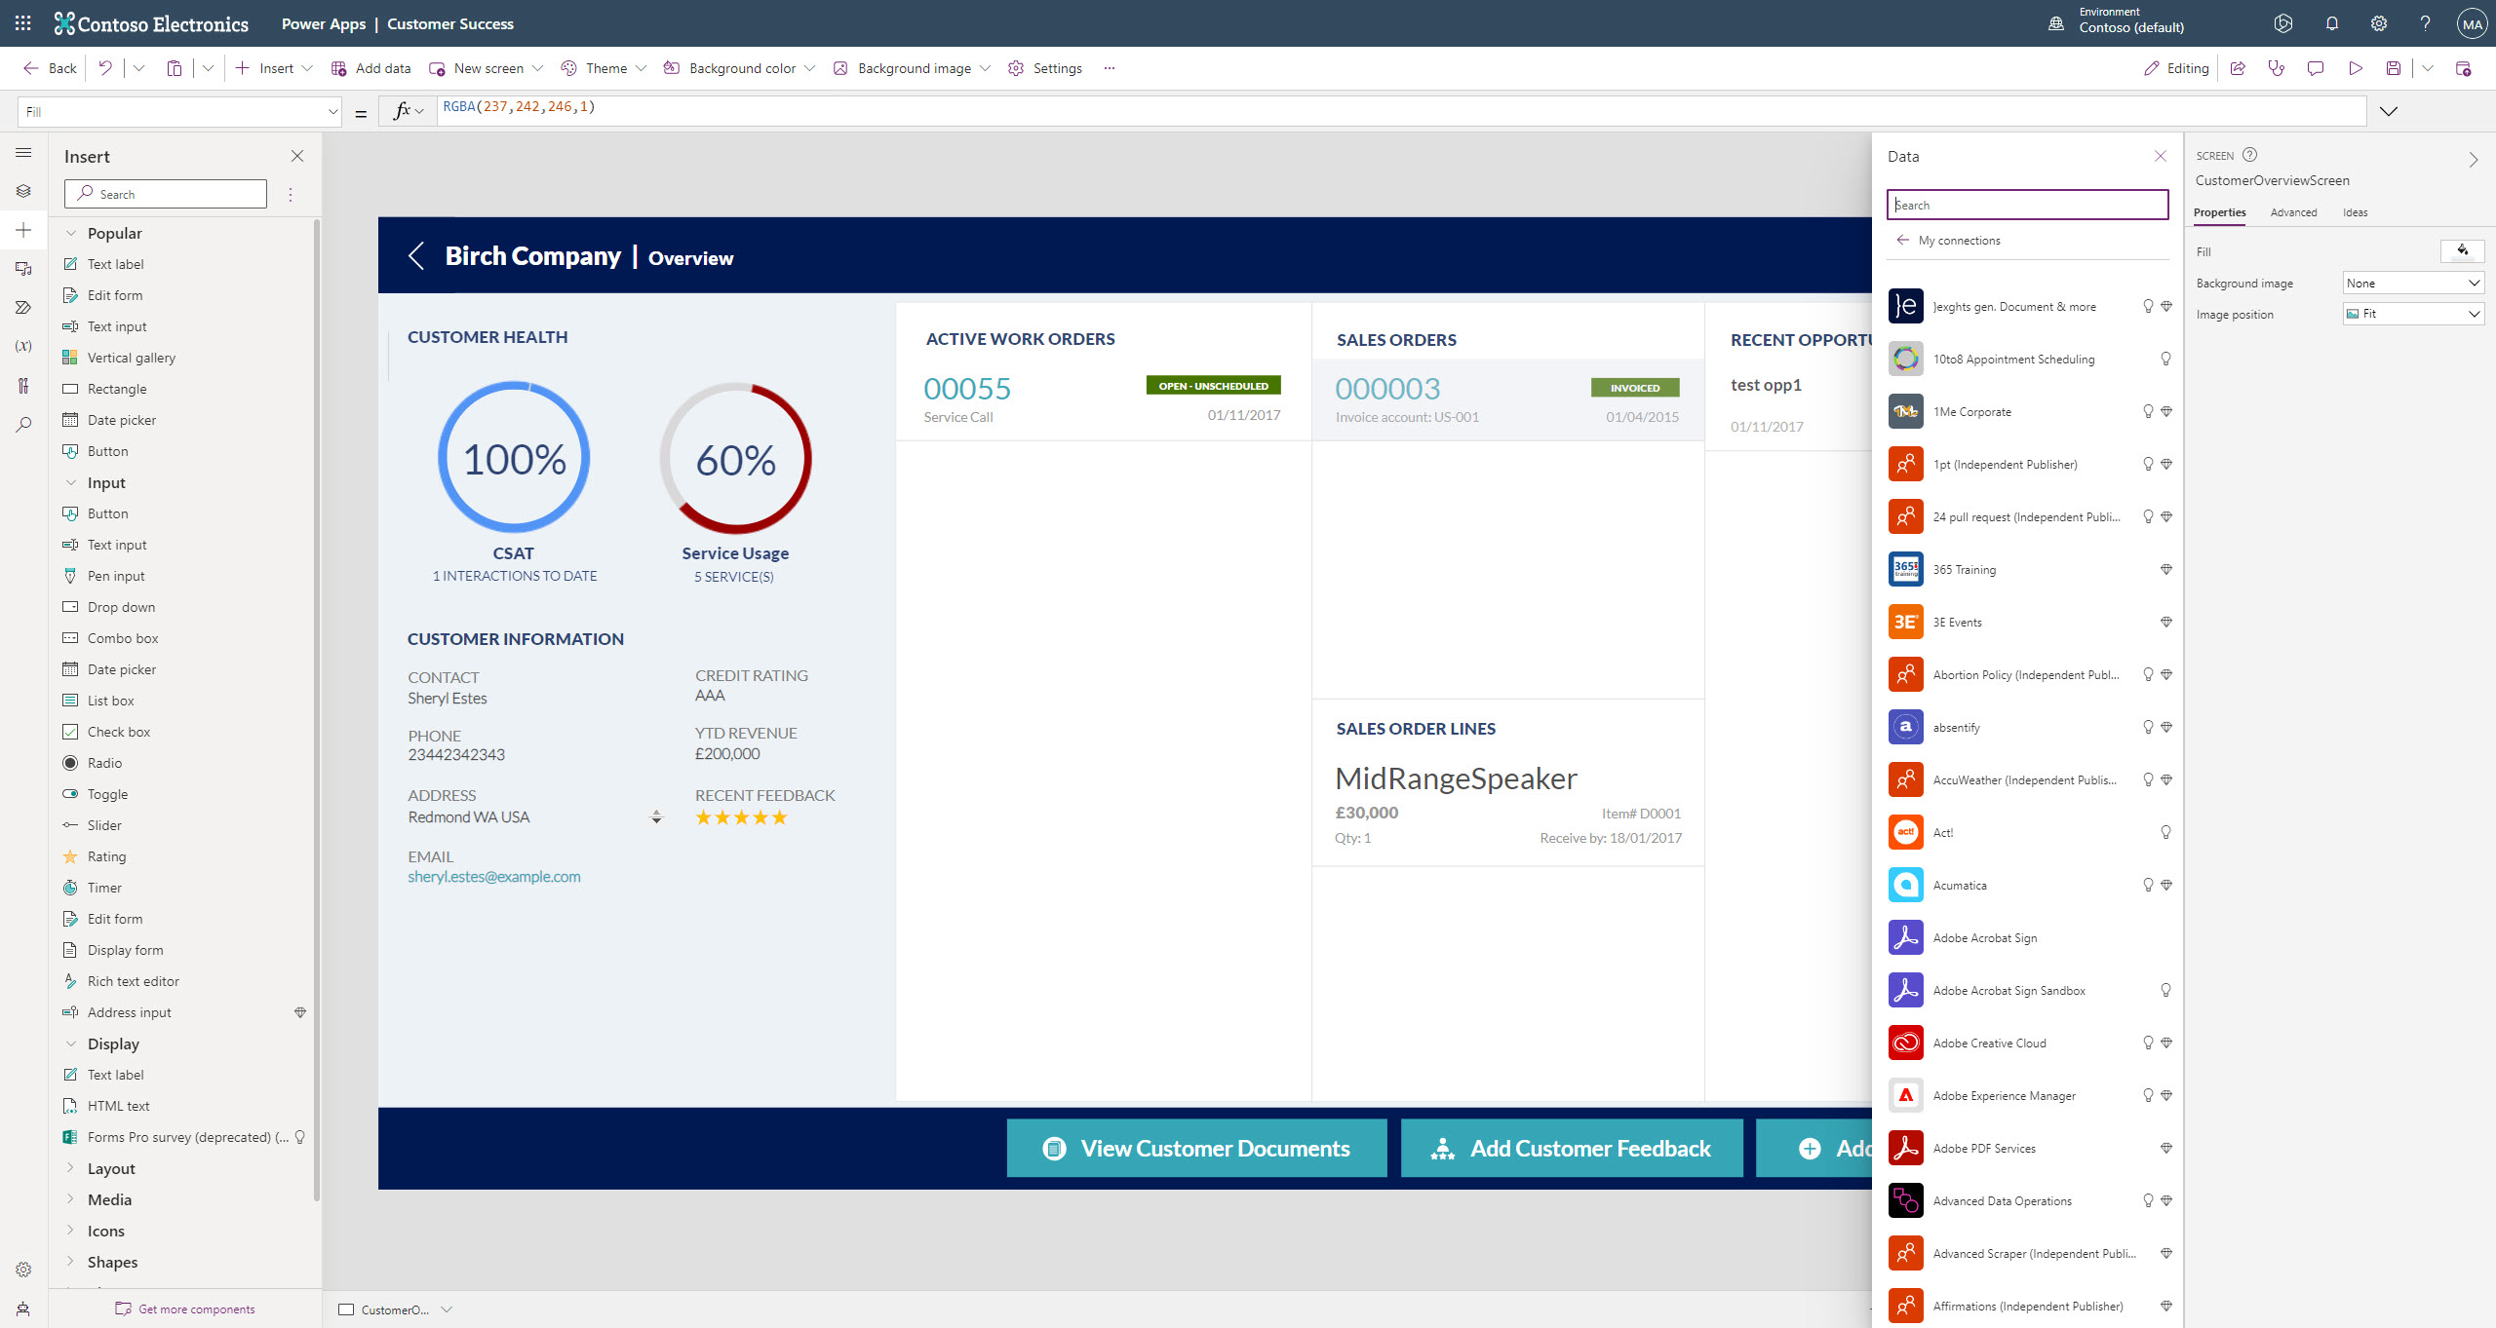This screenshot has width=2496, height=1328.
Task: Expand the Icons category
Action: [x=71, y=1231]
